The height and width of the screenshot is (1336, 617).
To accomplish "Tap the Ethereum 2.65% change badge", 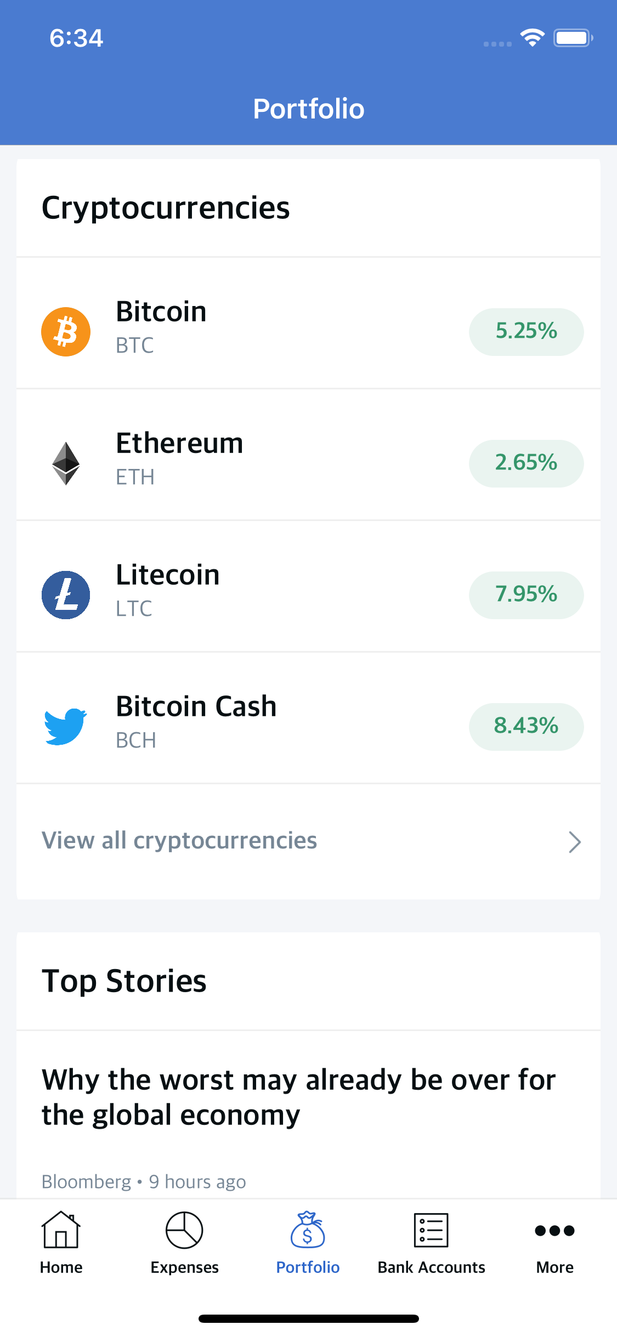I will (526, 463).
